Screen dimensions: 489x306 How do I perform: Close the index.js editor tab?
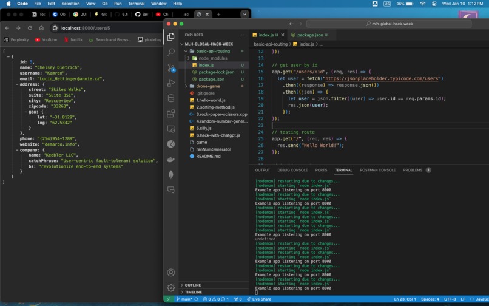(x=283, y=35)
